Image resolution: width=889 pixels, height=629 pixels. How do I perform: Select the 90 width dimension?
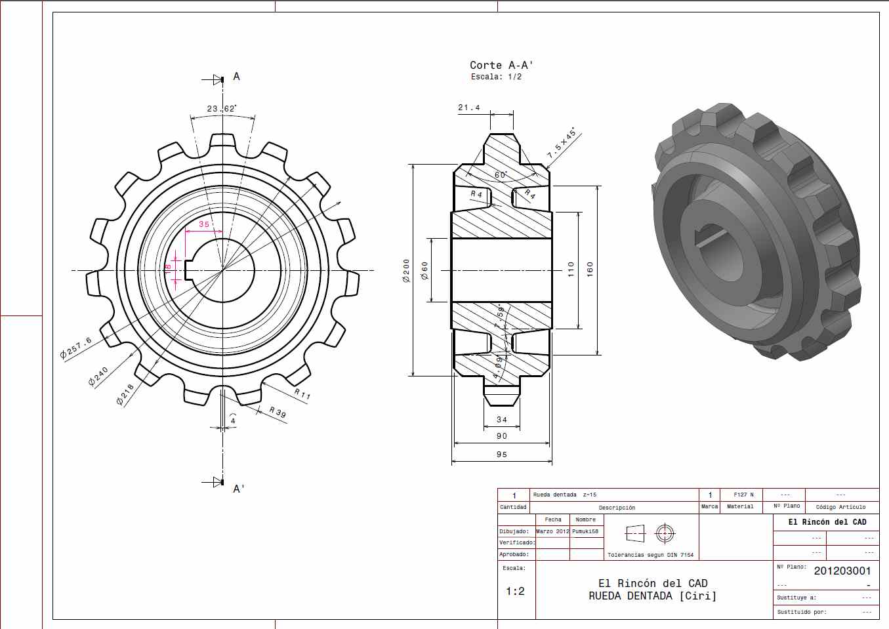pos(502,436)
